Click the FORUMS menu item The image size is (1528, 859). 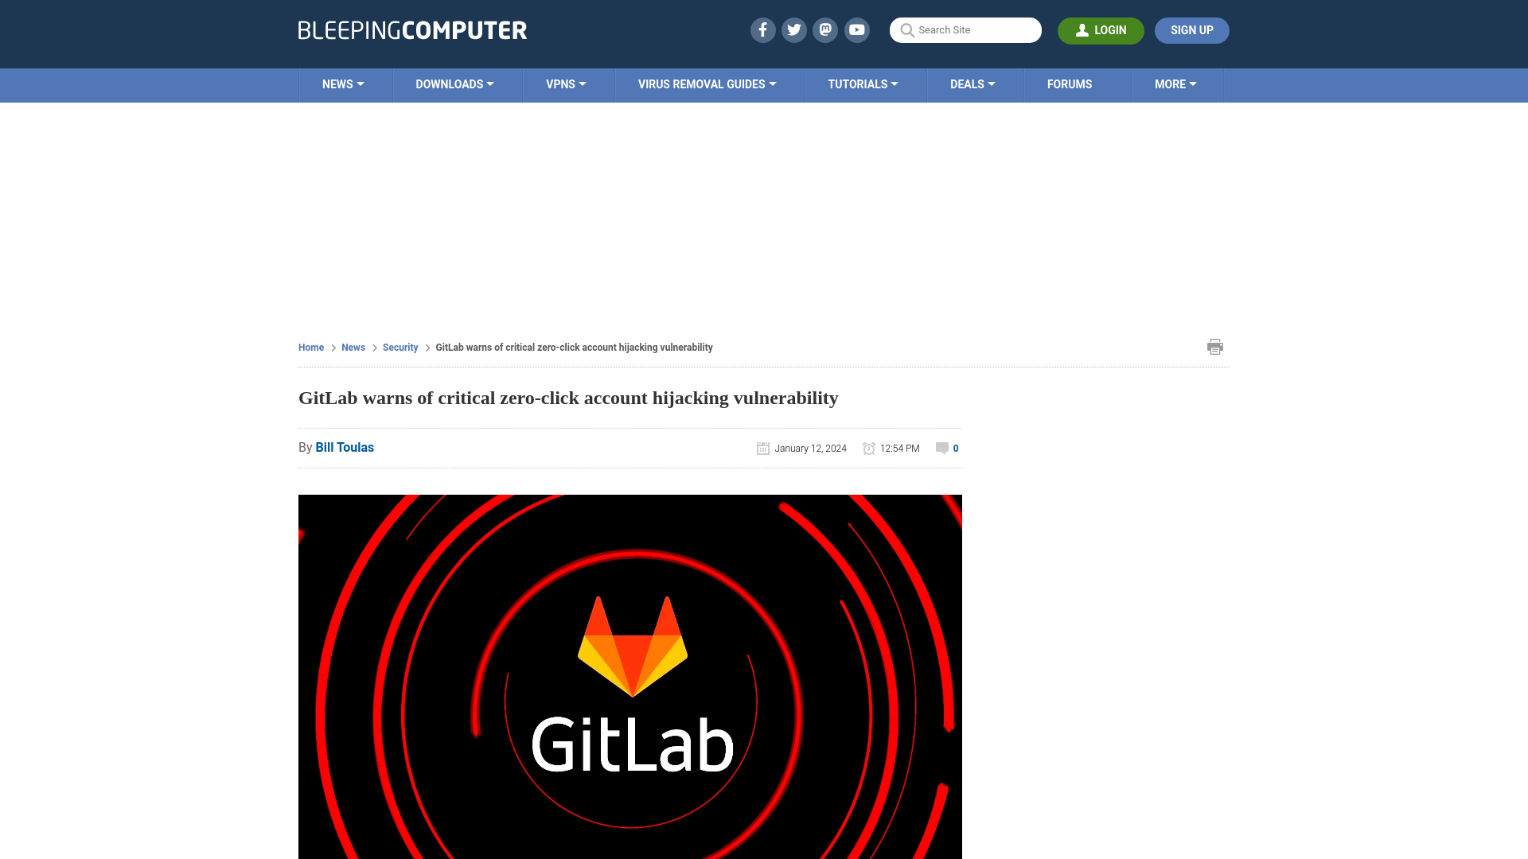(1070, 84)
